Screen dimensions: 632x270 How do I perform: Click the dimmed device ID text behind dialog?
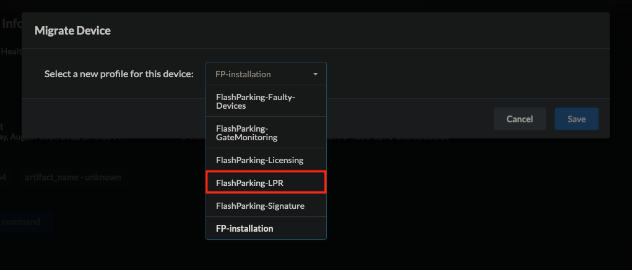389,137
